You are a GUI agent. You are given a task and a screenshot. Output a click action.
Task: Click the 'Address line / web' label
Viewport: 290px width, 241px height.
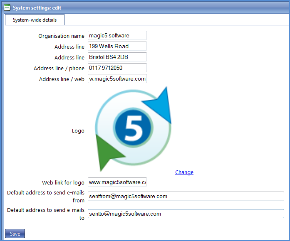point(62,79)
